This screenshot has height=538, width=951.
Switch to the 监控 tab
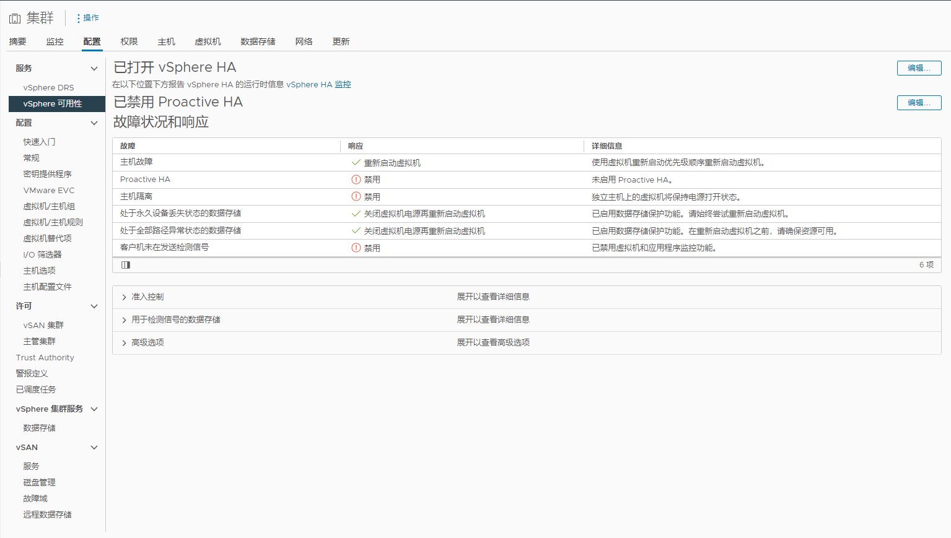[55, 41]
